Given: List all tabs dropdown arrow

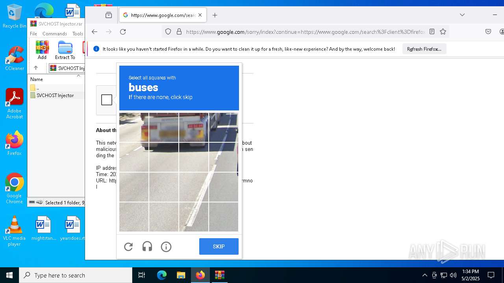Looking at the screenshot, I should pos(462,15).
